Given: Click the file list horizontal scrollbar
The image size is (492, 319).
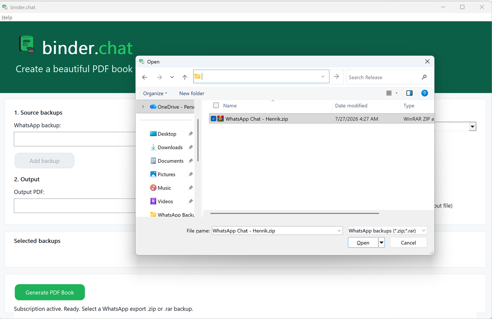Looking at the screenshot, I should pos(294,214).
